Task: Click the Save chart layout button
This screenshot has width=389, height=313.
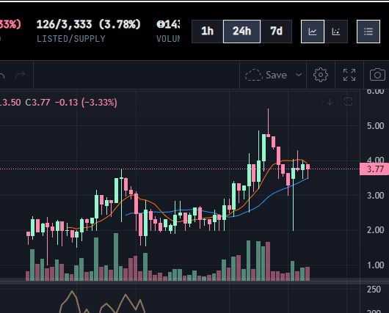Action: tap(266, 75)
